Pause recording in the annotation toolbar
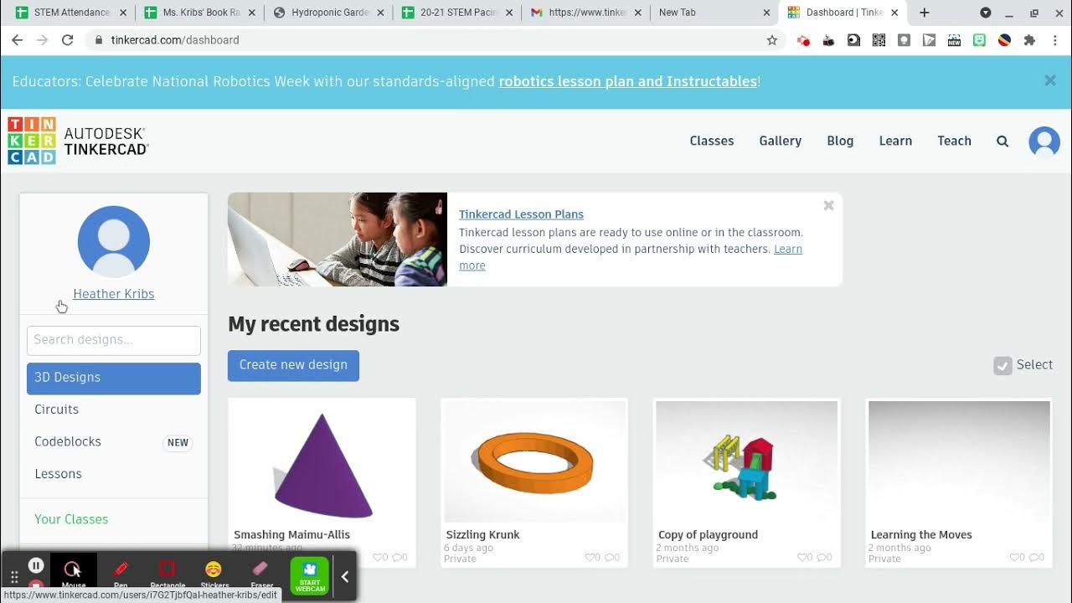 point(36,565)
